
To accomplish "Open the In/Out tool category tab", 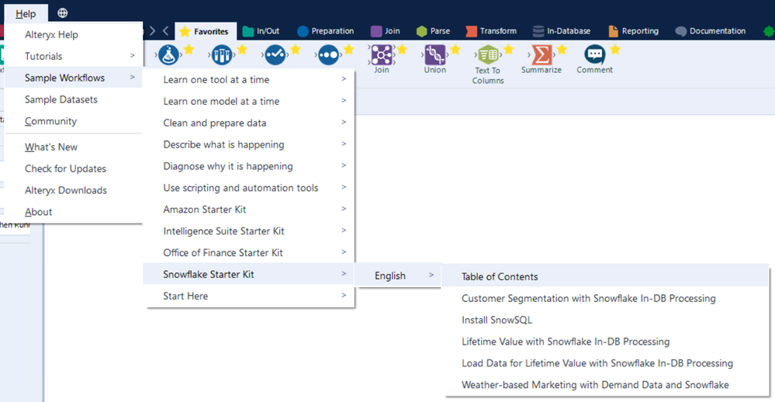I will point(261,31).
